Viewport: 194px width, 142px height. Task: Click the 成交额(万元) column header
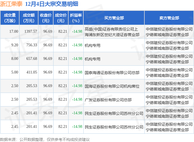(29, 18)
